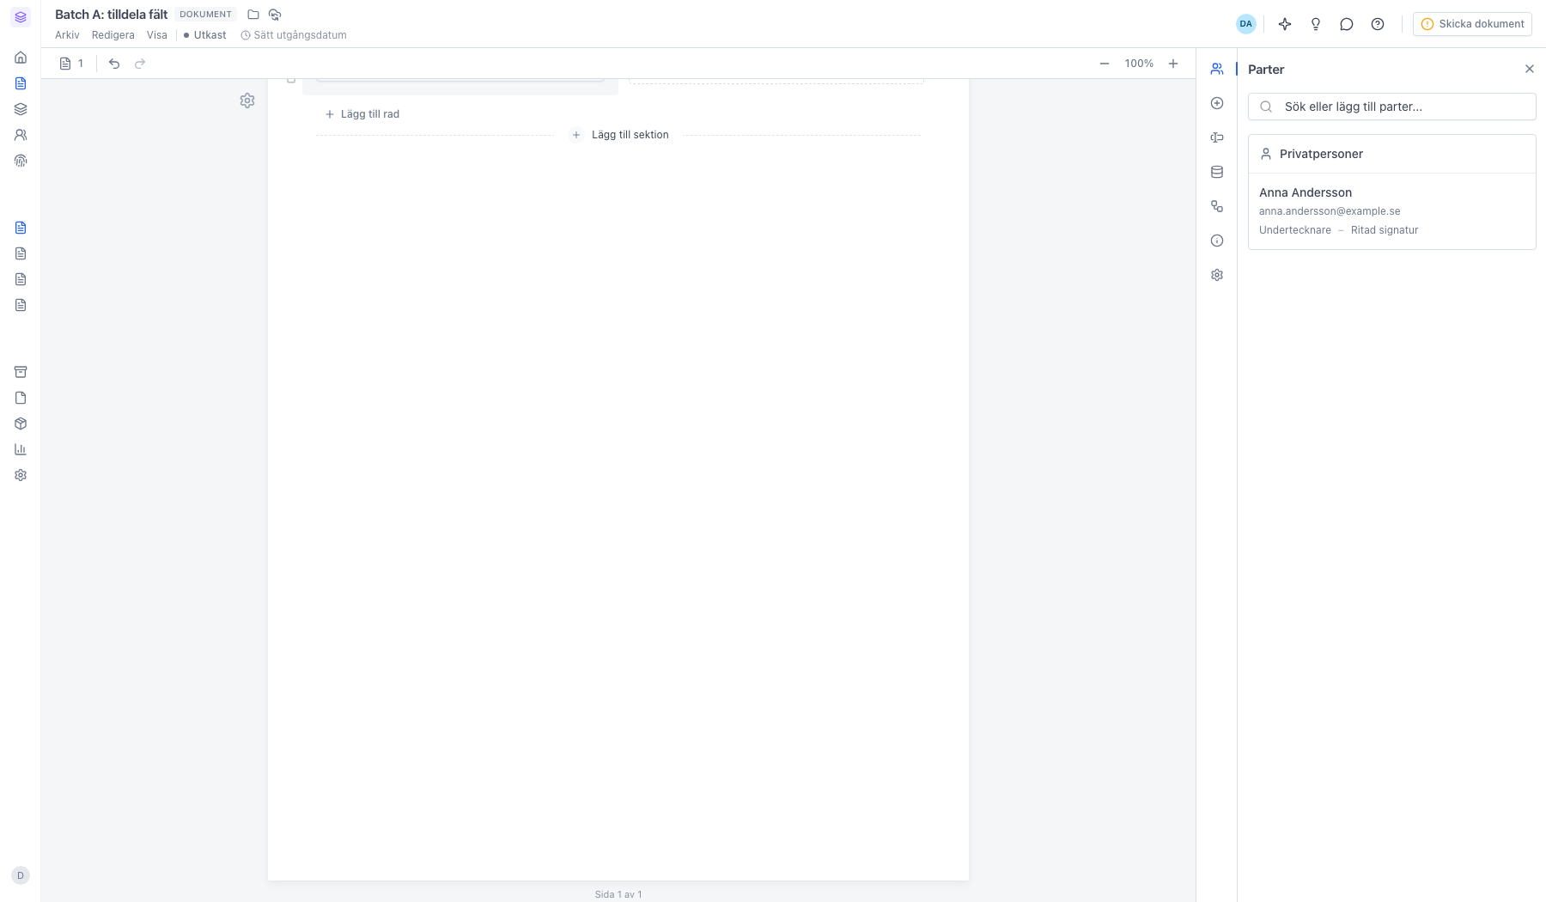The width and height of the screenshot is (1546, 902).
Task: Open the question mark help icon
Action: [1378, 24]
